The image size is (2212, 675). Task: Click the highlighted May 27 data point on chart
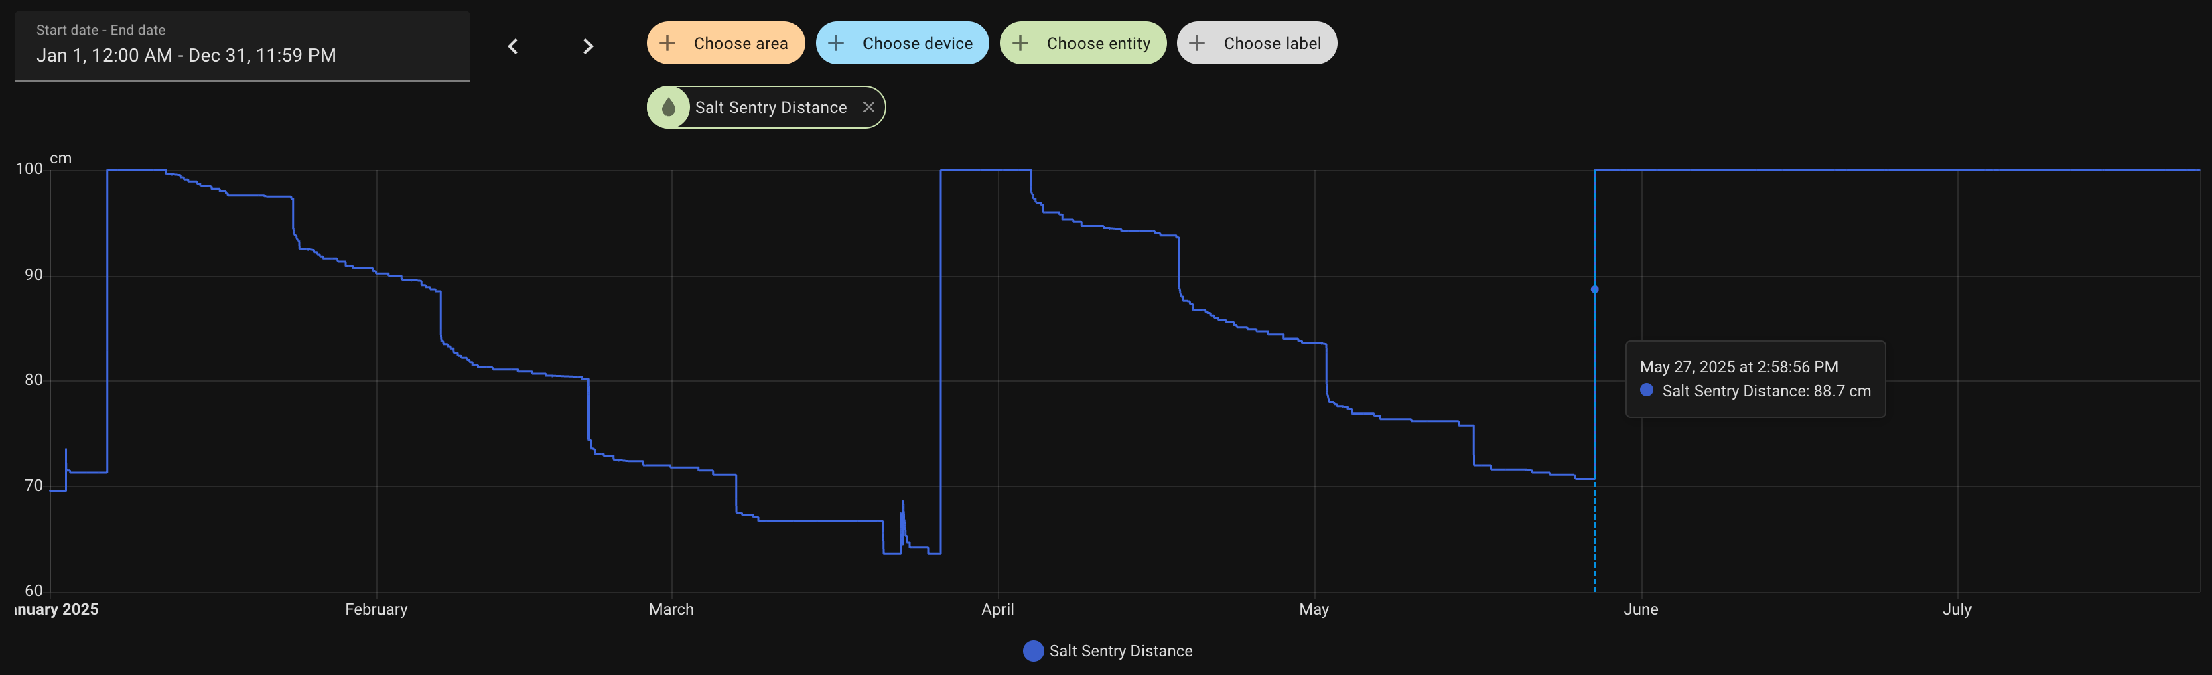click(1594, 289)
